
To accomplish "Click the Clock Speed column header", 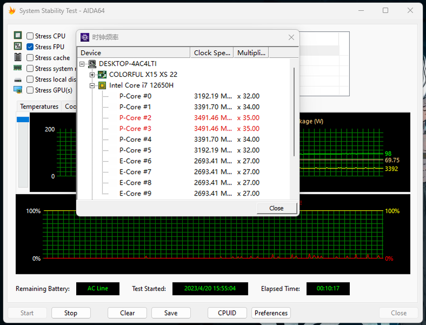I will click(x=212, y=53).
